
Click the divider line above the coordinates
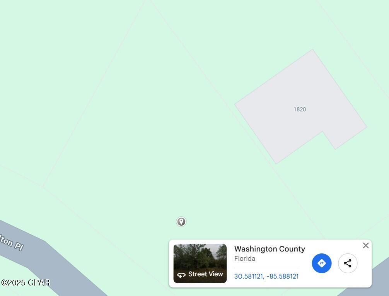point(266,268)
